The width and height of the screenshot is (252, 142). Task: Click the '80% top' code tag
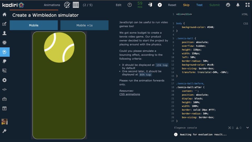tap(145, 75)
